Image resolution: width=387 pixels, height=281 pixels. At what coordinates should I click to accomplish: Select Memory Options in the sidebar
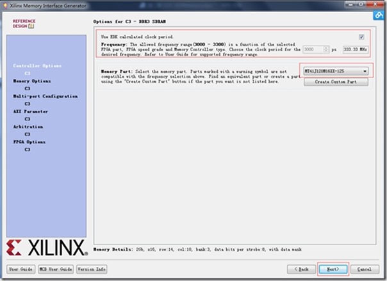[x=32, y=81]
